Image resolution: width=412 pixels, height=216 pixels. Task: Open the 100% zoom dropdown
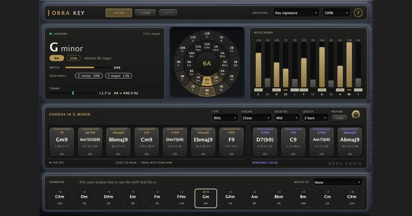tap(336, 13)
